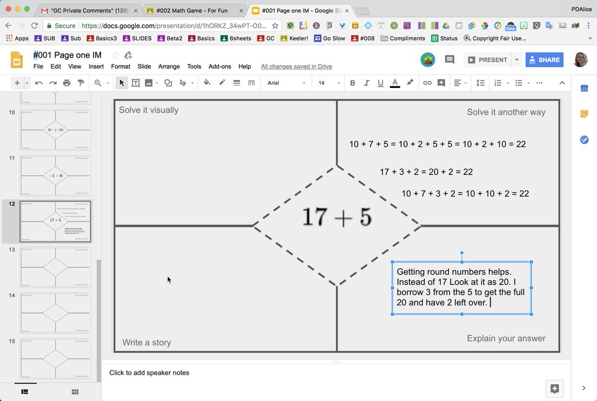
Task: Open the Fill color tool
Action: click(206, 82)
